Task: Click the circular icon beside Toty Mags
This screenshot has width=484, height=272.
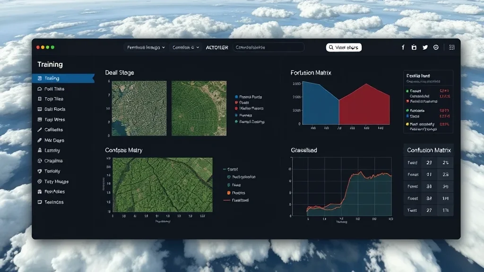Action: (40, 182)
